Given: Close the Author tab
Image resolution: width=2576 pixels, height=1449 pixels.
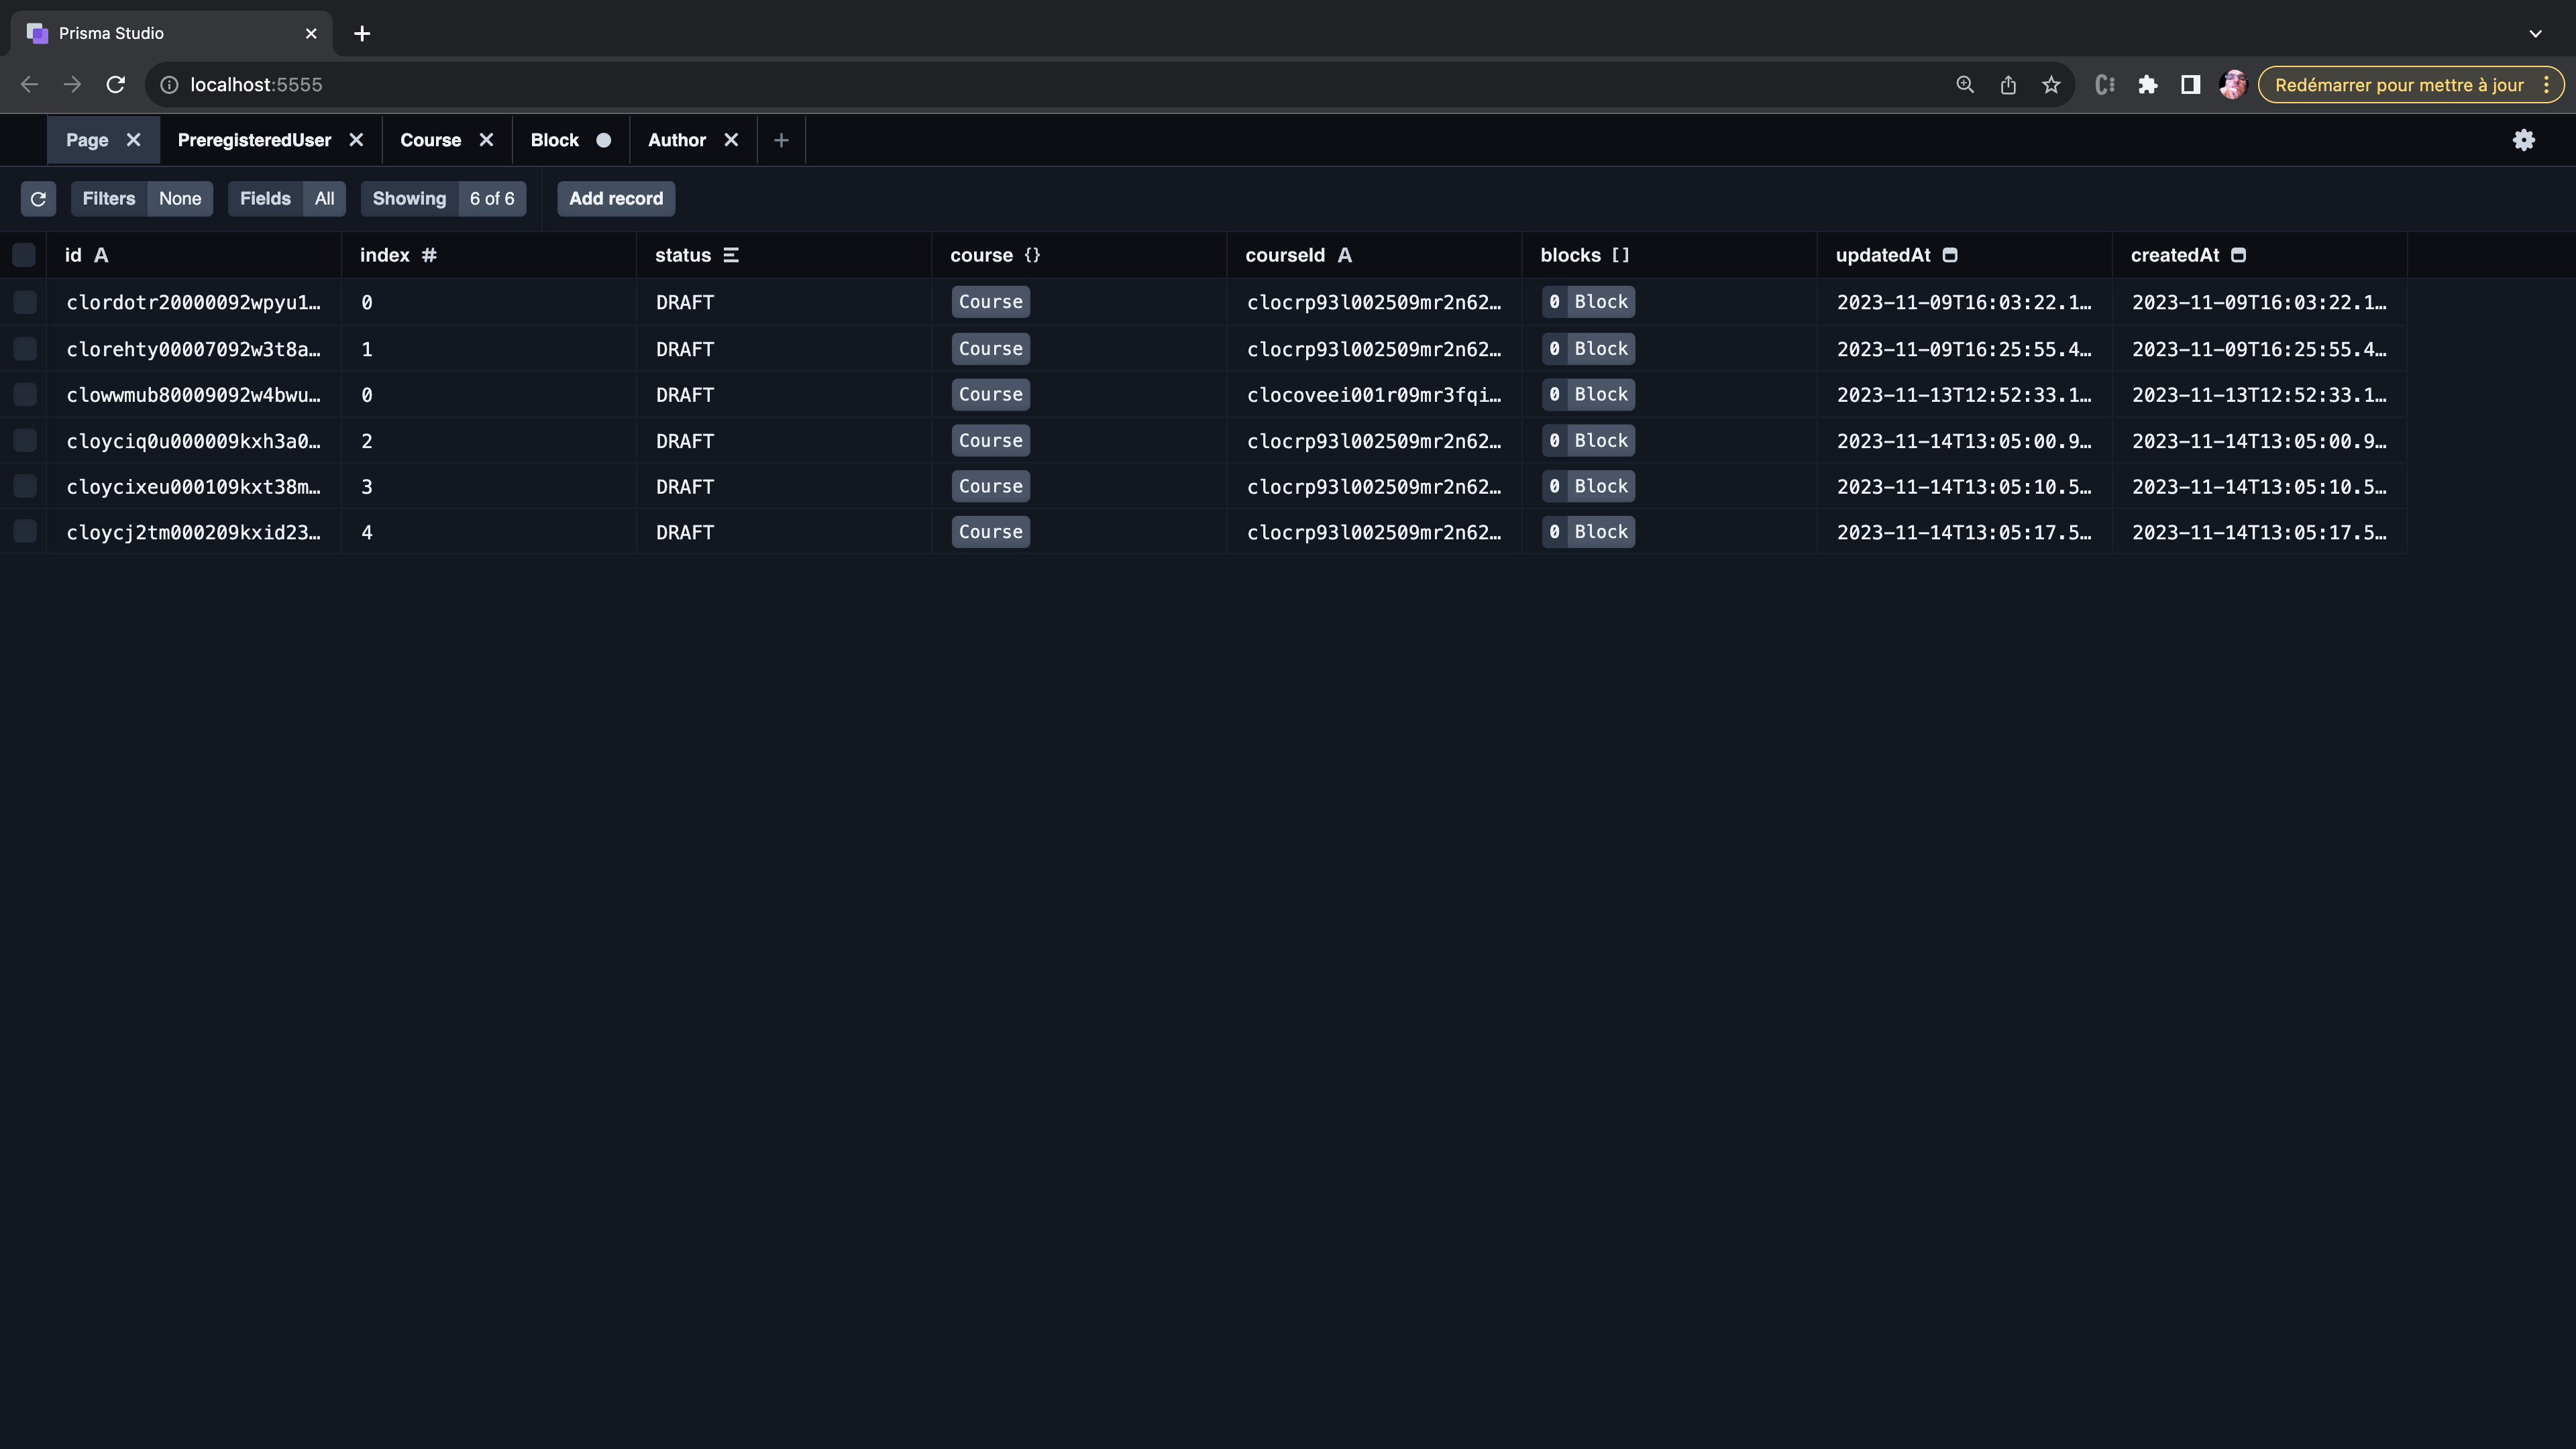Looking at the screenshot, I should (731, 140).
